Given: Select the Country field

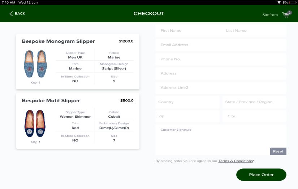Looking at the screenshot, I should click(187, 102).
